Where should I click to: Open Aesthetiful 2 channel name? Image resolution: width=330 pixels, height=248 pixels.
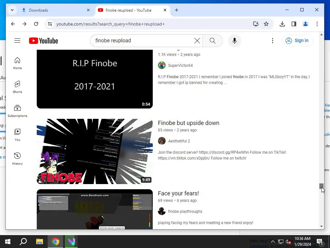[179, 141]
